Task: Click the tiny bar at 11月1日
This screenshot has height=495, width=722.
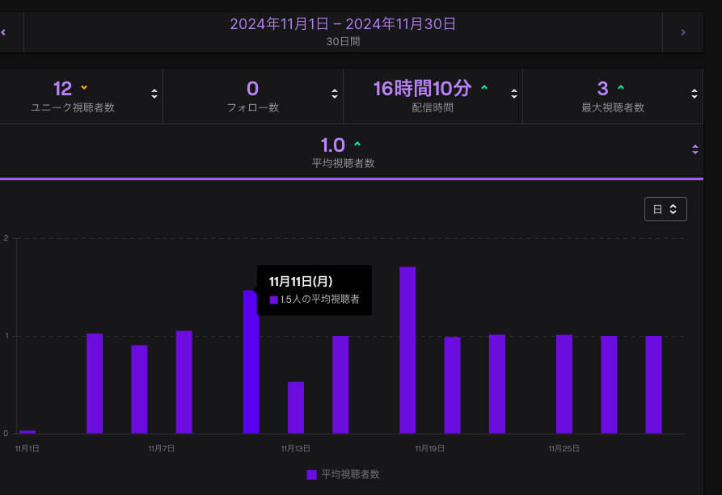Action: [27, 431]
